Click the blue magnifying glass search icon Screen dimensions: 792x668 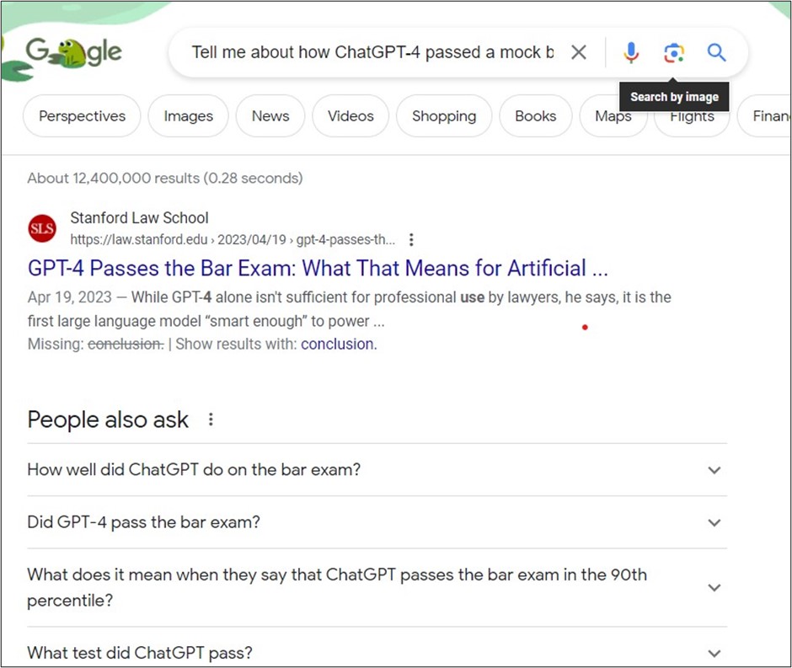point(716,53)
